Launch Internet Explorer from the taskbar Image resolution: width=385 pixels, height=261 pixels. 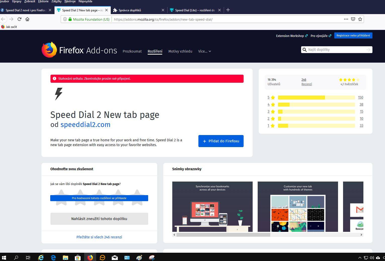pyautogui.click(x=41, y=257)
